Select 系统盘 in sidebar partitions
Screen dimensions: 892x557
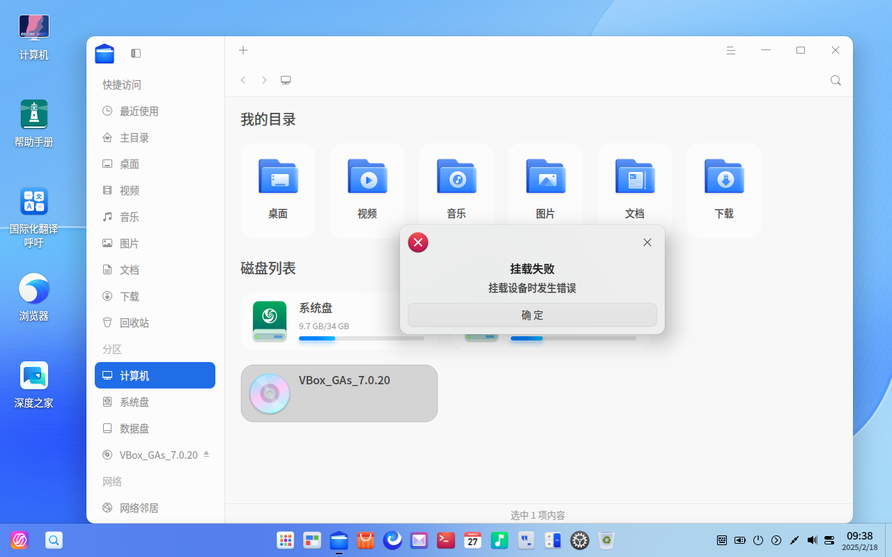pyautogui.click(x=155, y=402)
